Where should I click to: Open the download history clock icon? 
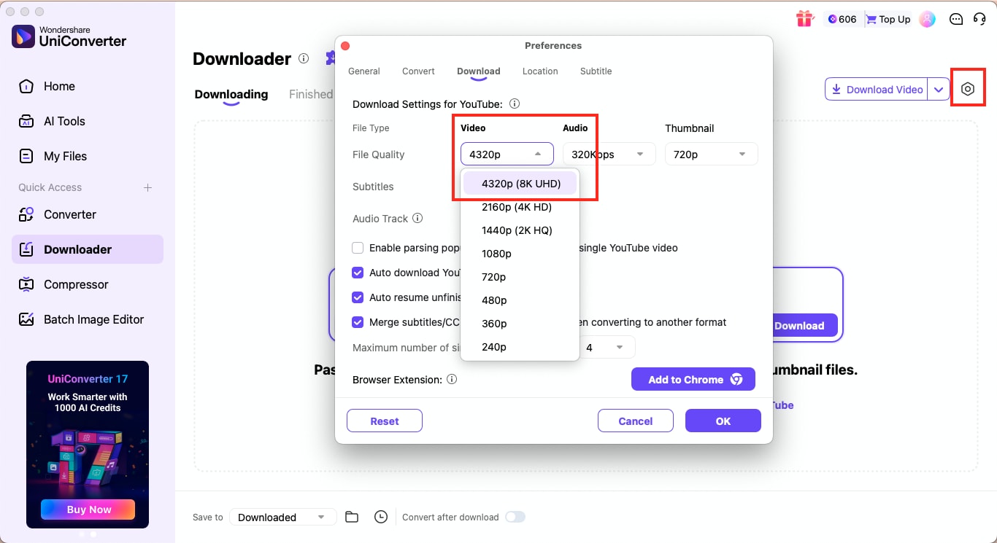point(380,516)
